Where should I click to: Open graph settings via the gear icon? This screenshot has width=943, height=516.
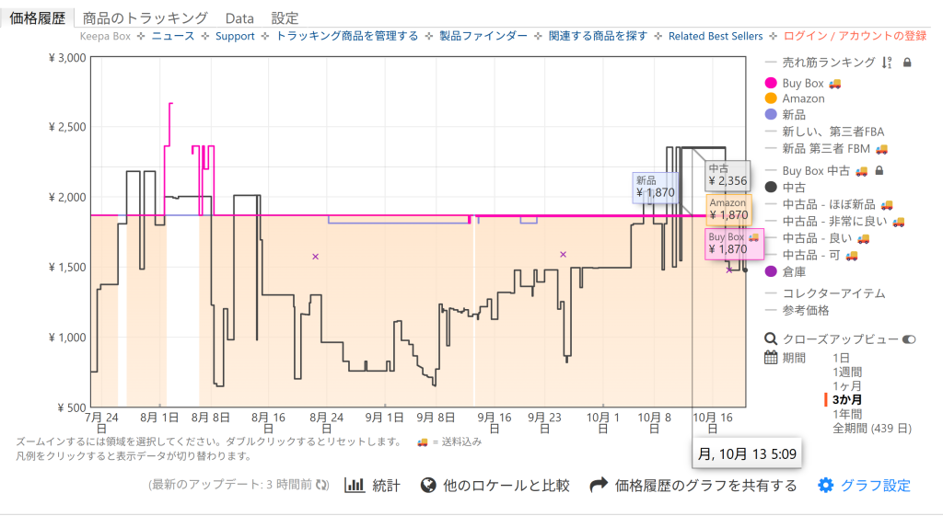826,486
